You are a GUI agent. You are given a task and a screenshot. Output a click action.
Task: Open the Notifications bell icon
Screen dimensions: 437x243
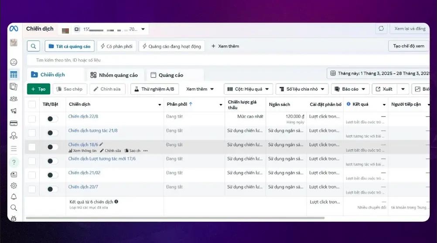14,197
